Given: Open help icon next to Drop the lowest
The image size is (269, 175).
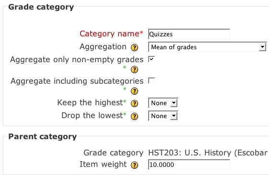Looking at the screenshot, I should 134,116.
